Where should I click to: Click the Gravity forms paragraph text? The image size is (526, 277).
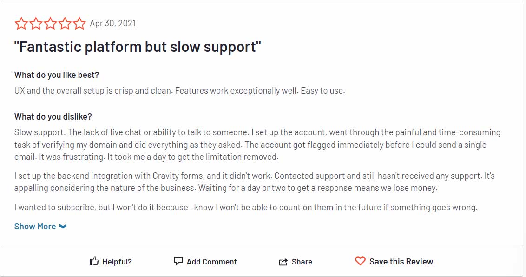pyautogui.click(x=254, y=182)
